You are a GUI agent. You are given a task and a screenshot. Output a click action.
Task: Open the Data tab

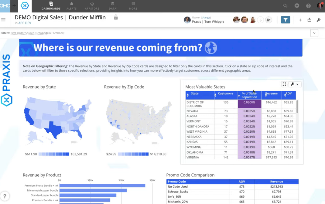point(113,6)
